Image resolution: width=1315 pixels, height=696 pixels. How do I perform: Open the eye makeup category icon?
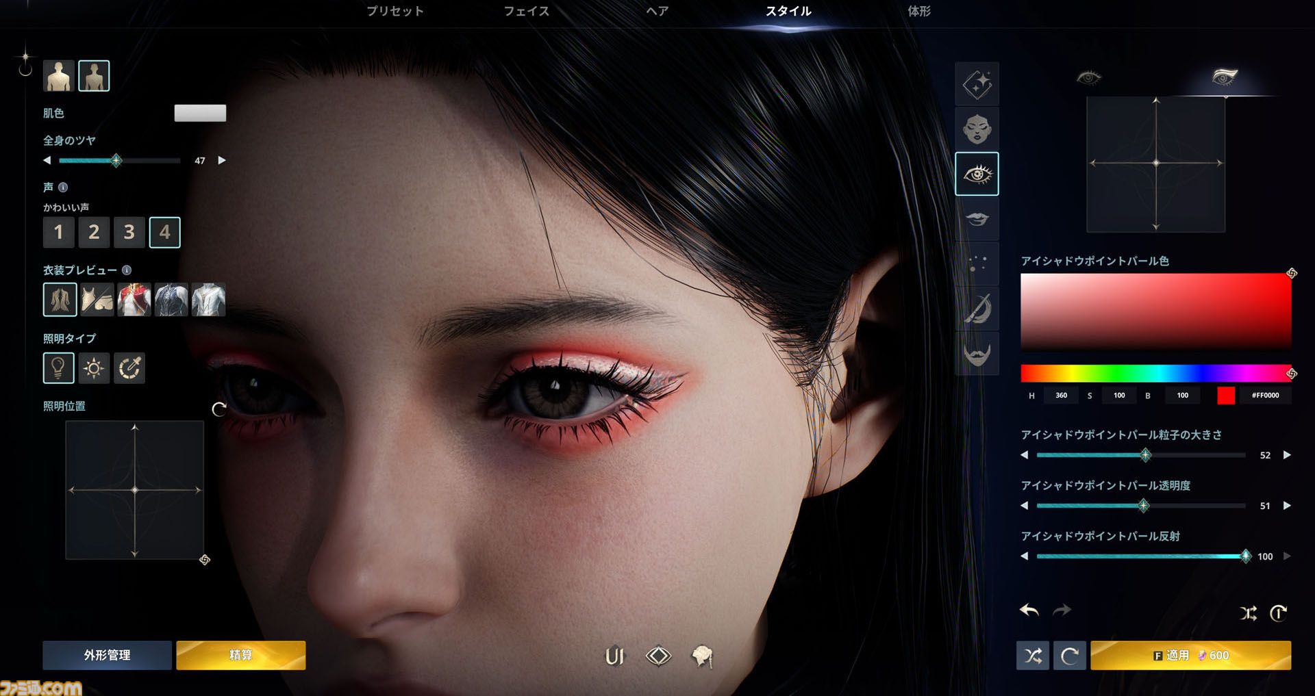tap(977, 174)
